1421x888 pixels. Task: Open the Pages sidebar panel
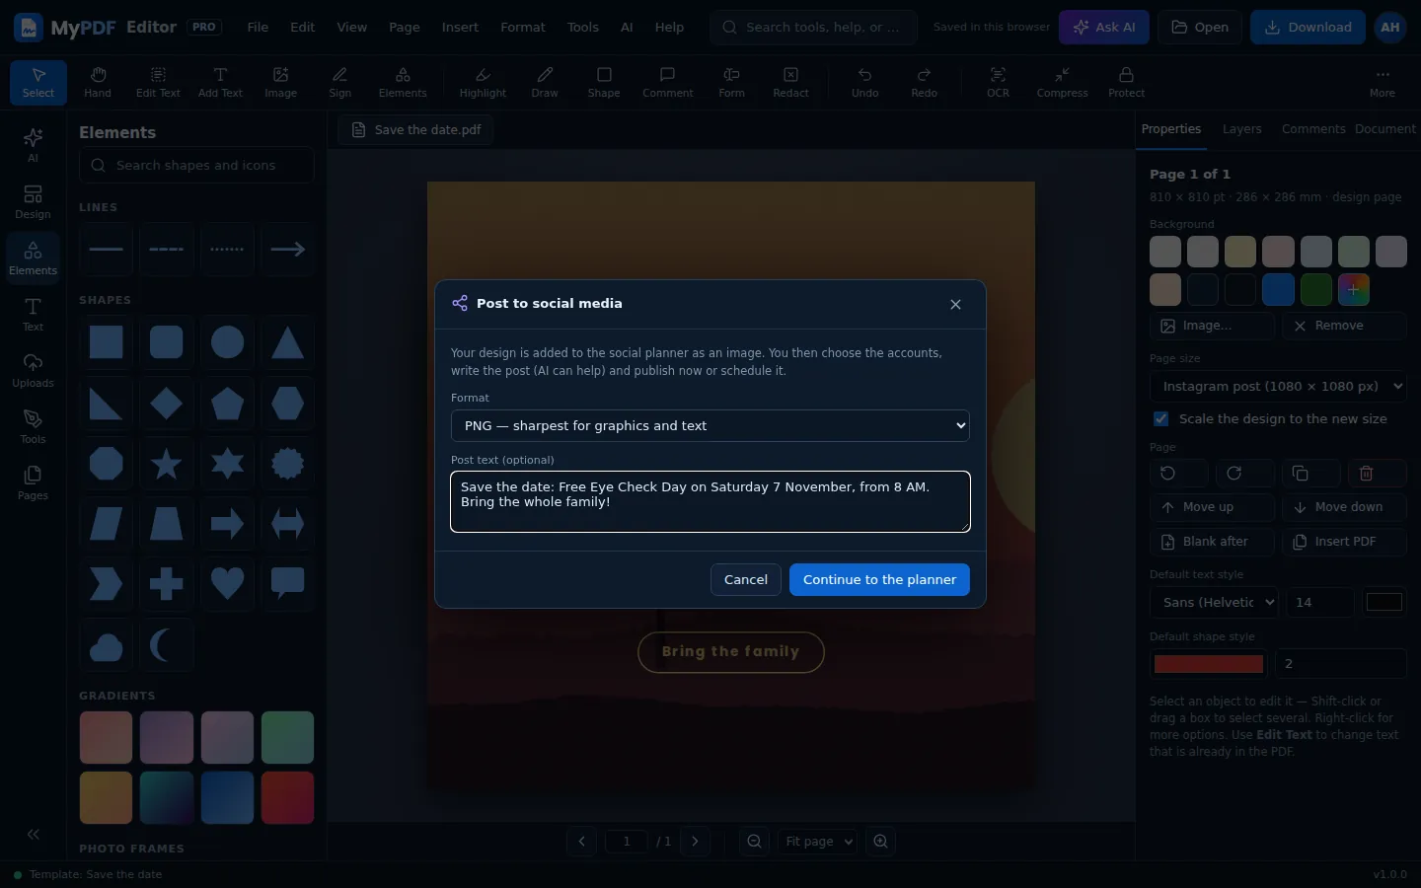point(33,482)
